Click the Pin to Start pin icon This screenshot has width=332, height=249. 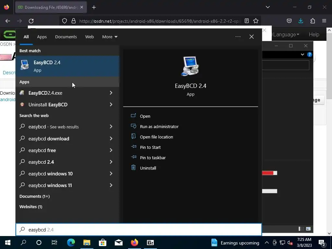pyautogui.click(x=133, y=147)
